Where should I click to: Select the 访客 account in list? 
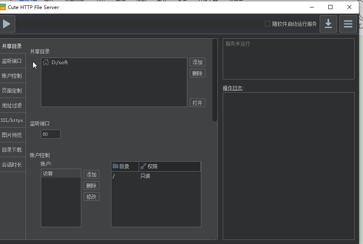(61, 174)
